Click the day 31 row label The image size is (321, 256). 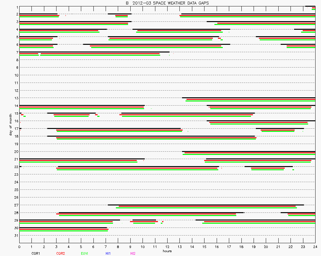pyautogui.click(x=16, y=236)
